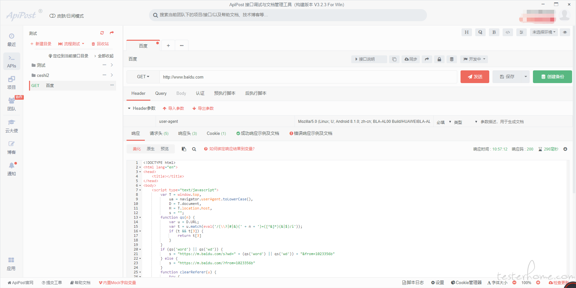The height and width of the screenshot is (288, 576).
Task: Open the 开发中 status dropdown
Action: pyautogui.click(x=474, y=59)
